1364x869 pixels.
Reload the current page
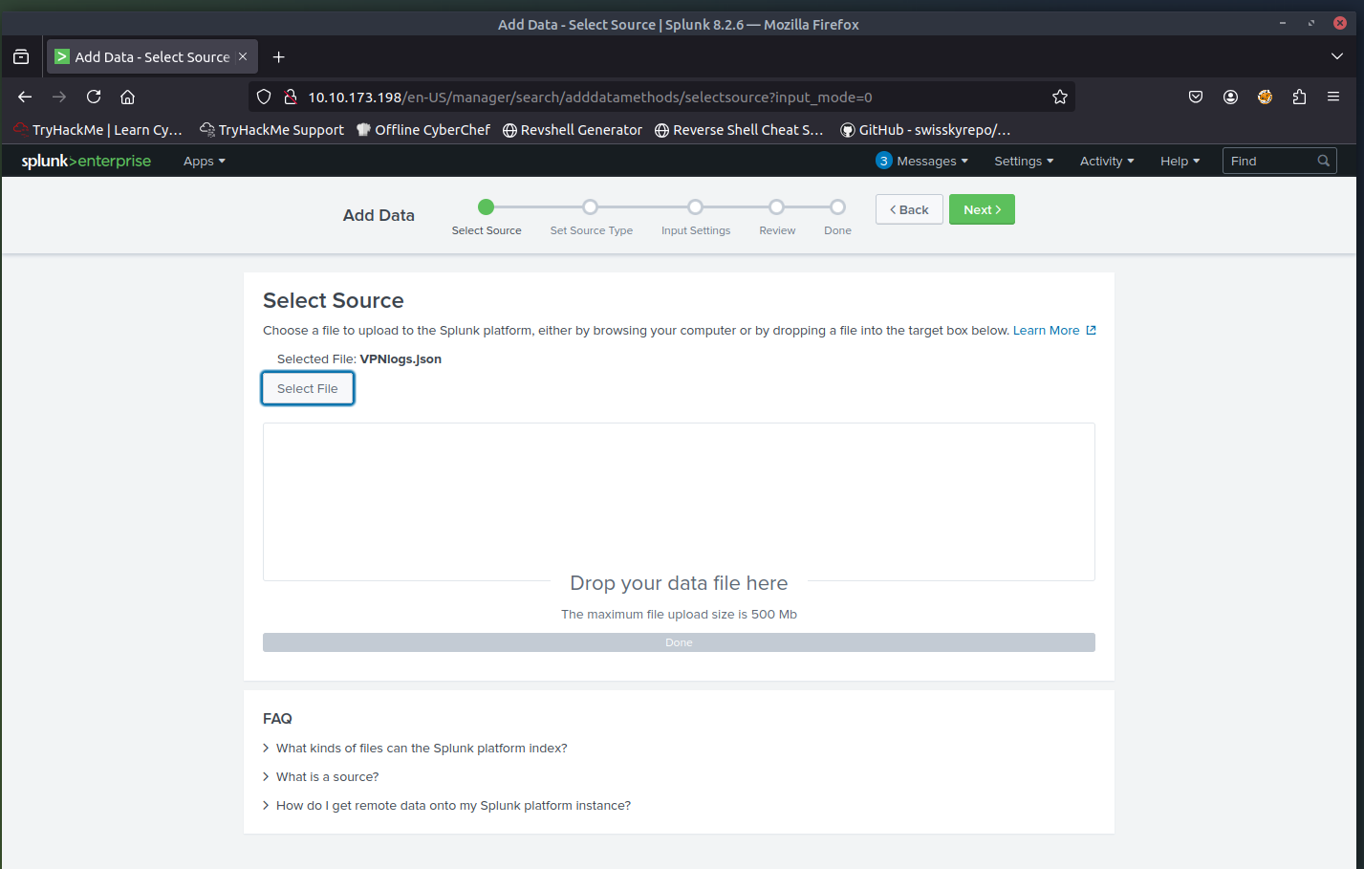(94, 97)
